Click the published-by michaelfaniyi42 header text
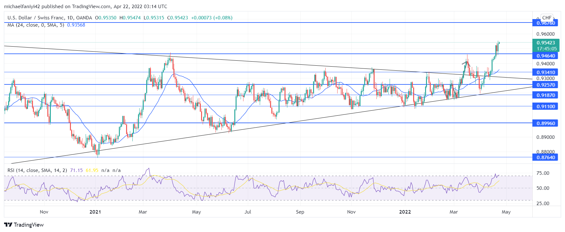Viewport: 565px width, 232px height. click(85, 7)
